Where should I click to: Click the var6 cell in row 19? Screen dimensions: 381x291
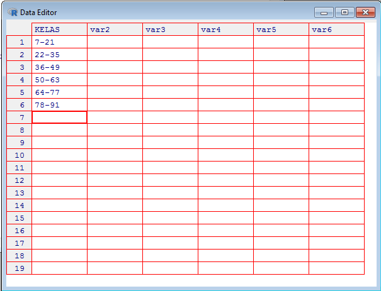point(336,268)
